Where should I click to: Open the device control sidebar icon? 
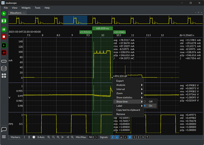pos(4,61)
